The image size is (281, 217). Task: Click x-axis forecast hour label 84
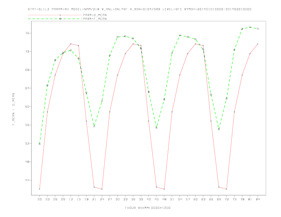258,199
